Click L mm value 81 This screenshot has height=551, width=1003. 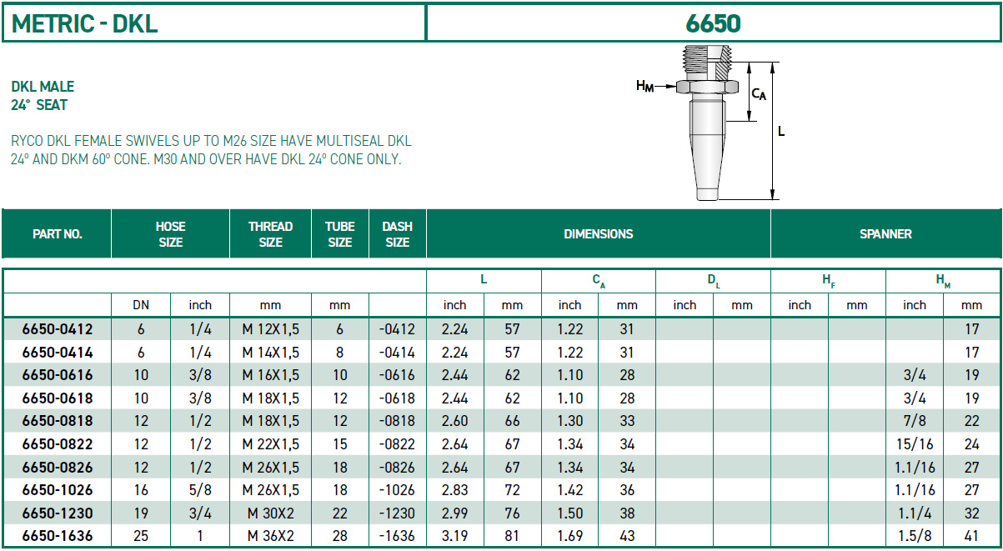point(513,536)
